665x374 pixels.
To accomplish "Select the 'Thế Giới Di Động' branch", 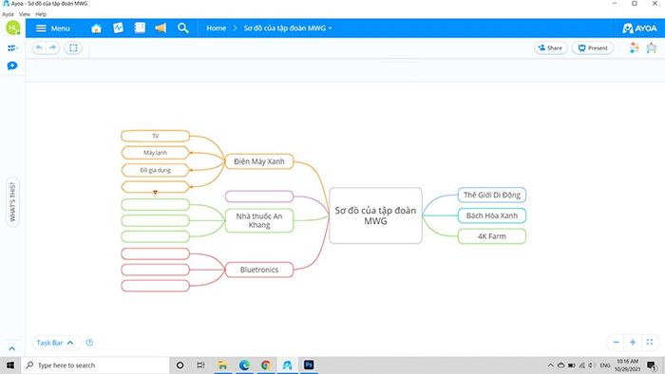I will [492, 195].
